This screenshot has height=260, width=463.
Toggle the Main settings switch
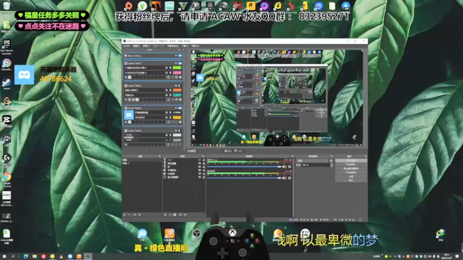[x=180, y=55]
